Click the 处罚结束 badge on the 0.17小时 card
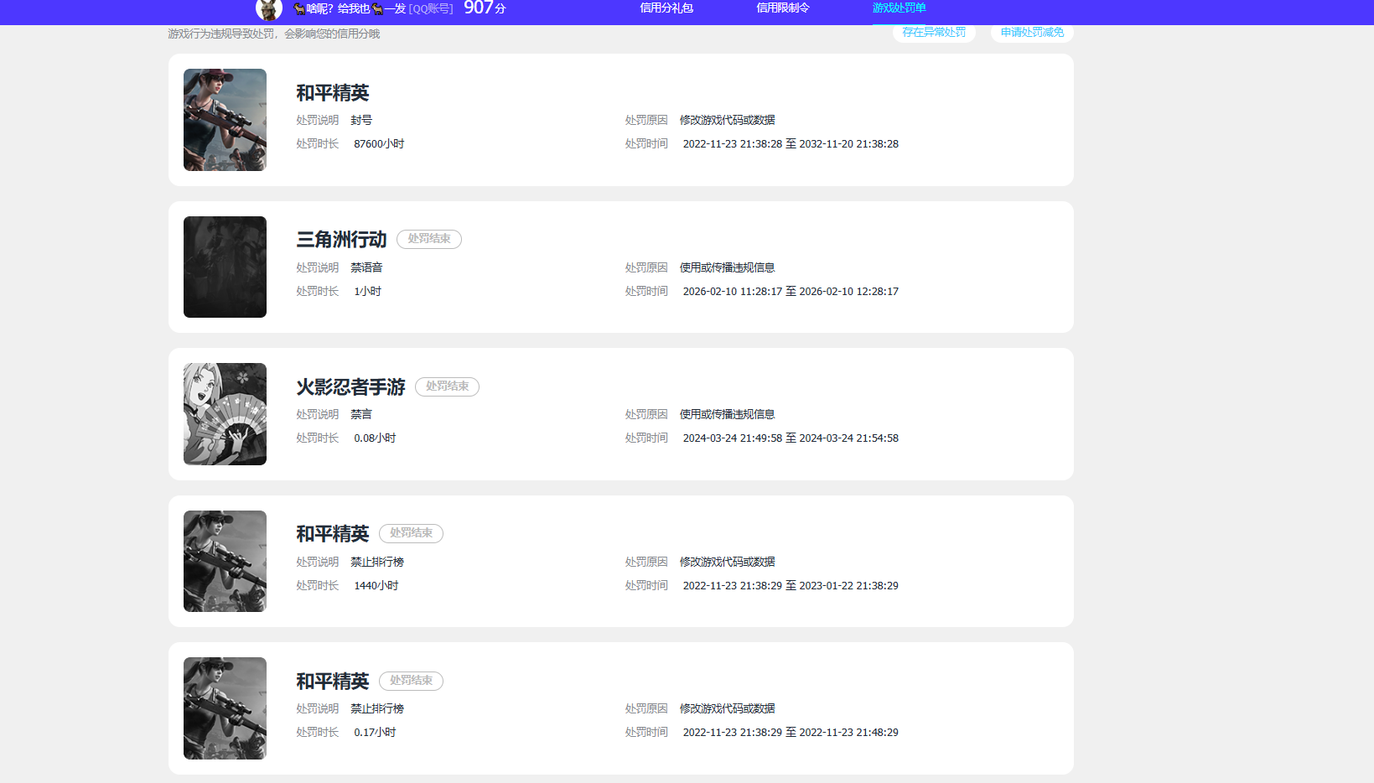Image resolution: width=1374 pixels, height=783 pixels. point(411,681)
